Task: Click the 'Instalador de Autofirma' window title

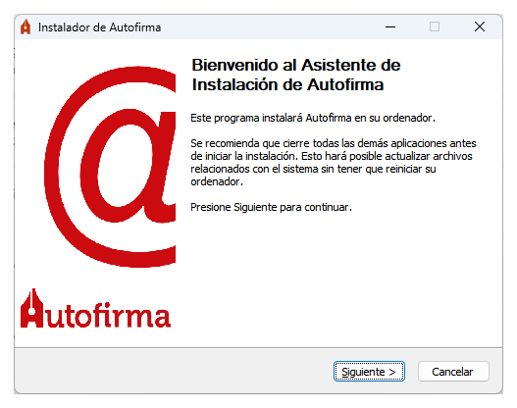Action: (100, 27)
